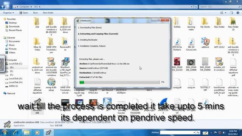Switch to UNetbootin from the taskbar
This screenshot has height=136, width=242.
tap(48, 133)
